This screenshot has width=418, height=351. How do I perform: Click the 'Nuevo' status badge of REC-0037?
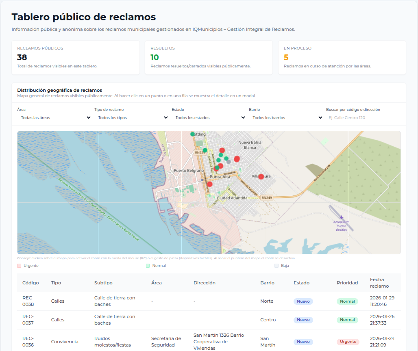(x=303, y=320)
